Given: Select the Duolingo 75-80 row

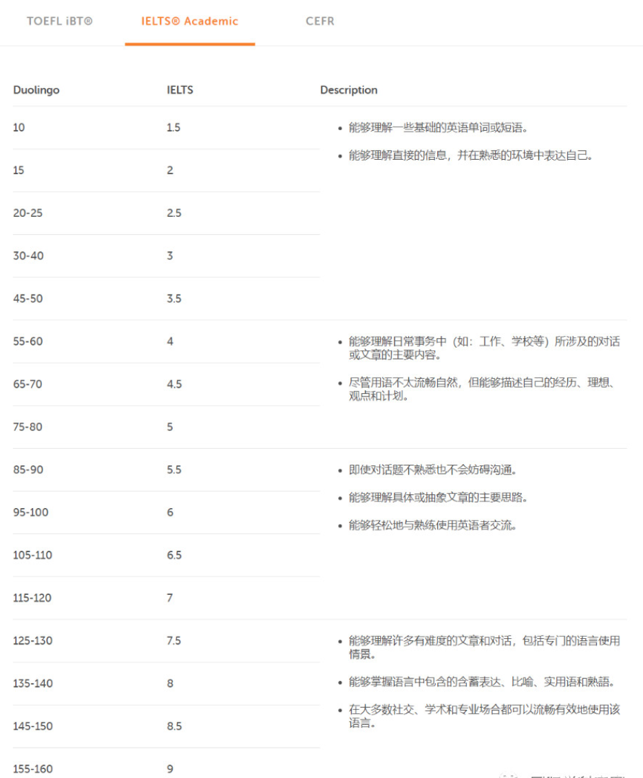Looking at the screenshot, I should [x=28, y=427].
